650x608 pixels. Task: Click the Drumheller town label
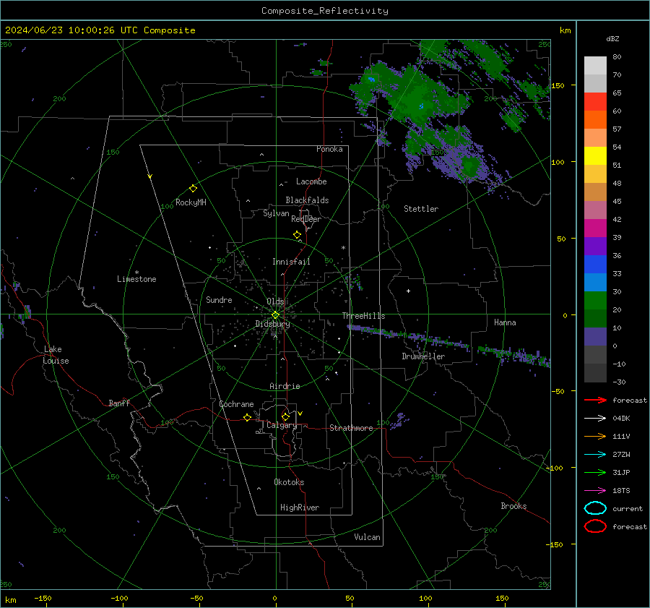pyautogui.click(x=423, y=356)
